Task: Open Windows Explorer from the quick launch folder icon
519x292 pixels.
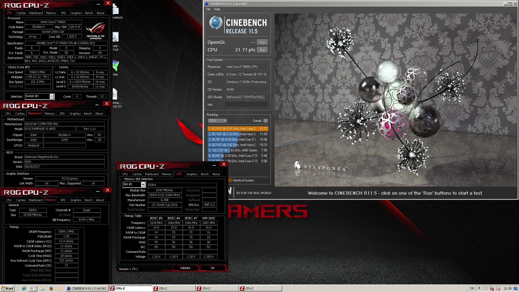Action: 42,288
